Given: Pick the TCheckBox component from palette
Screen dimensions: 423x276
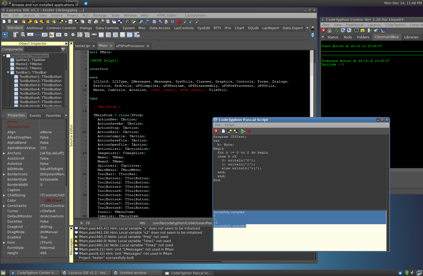Looking at the screenshot, I should click(x=66, y=35).
